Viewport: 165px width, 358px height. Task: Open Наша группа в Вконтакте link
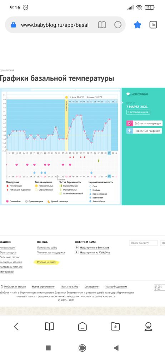(95, 247)
